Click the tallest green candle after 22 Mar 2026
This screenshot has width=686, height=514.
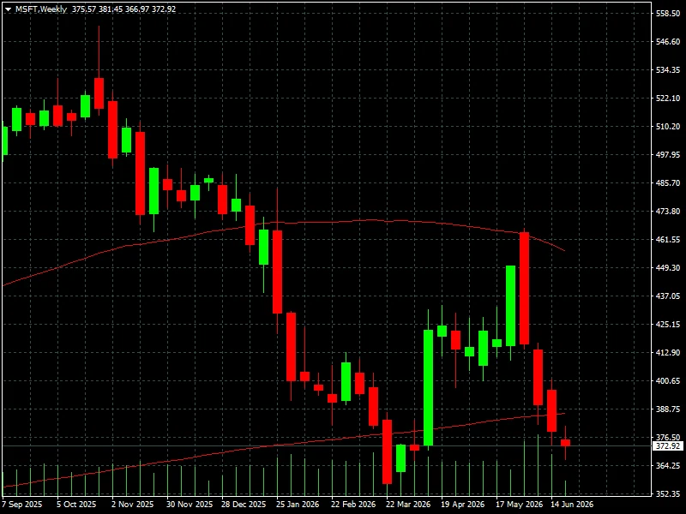(428, 388)
